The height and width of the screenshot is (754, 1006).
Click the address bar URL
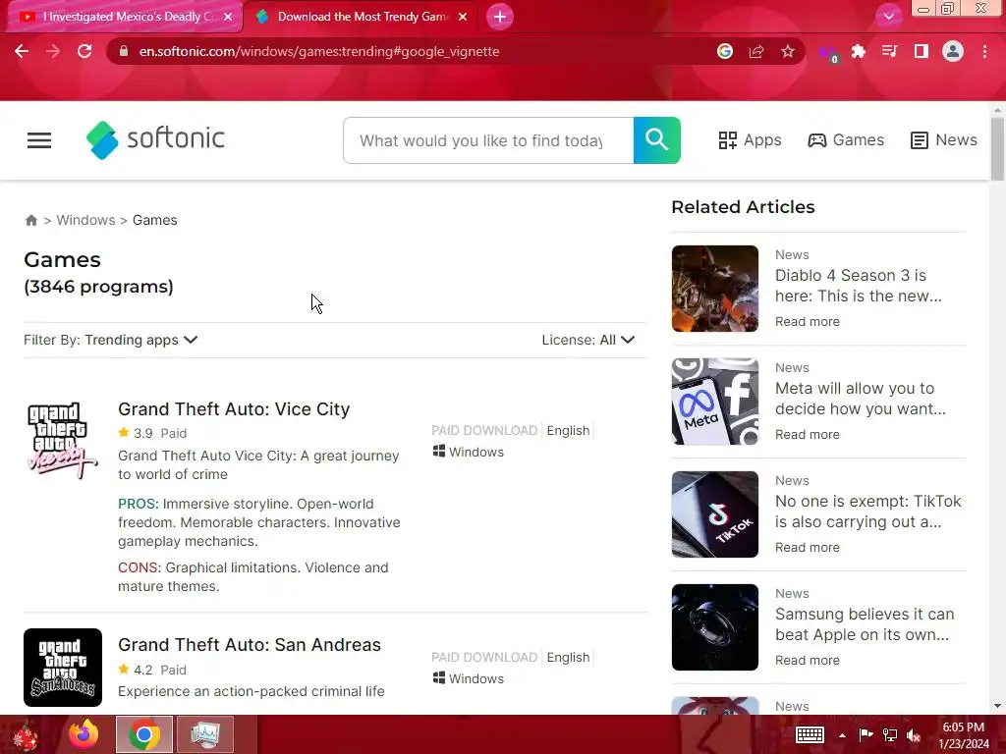pyautogui.click(x=319, y=51)
